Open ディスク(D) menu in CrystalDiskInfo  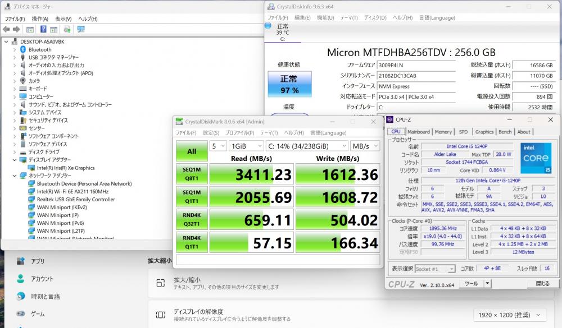click(375, 17)
